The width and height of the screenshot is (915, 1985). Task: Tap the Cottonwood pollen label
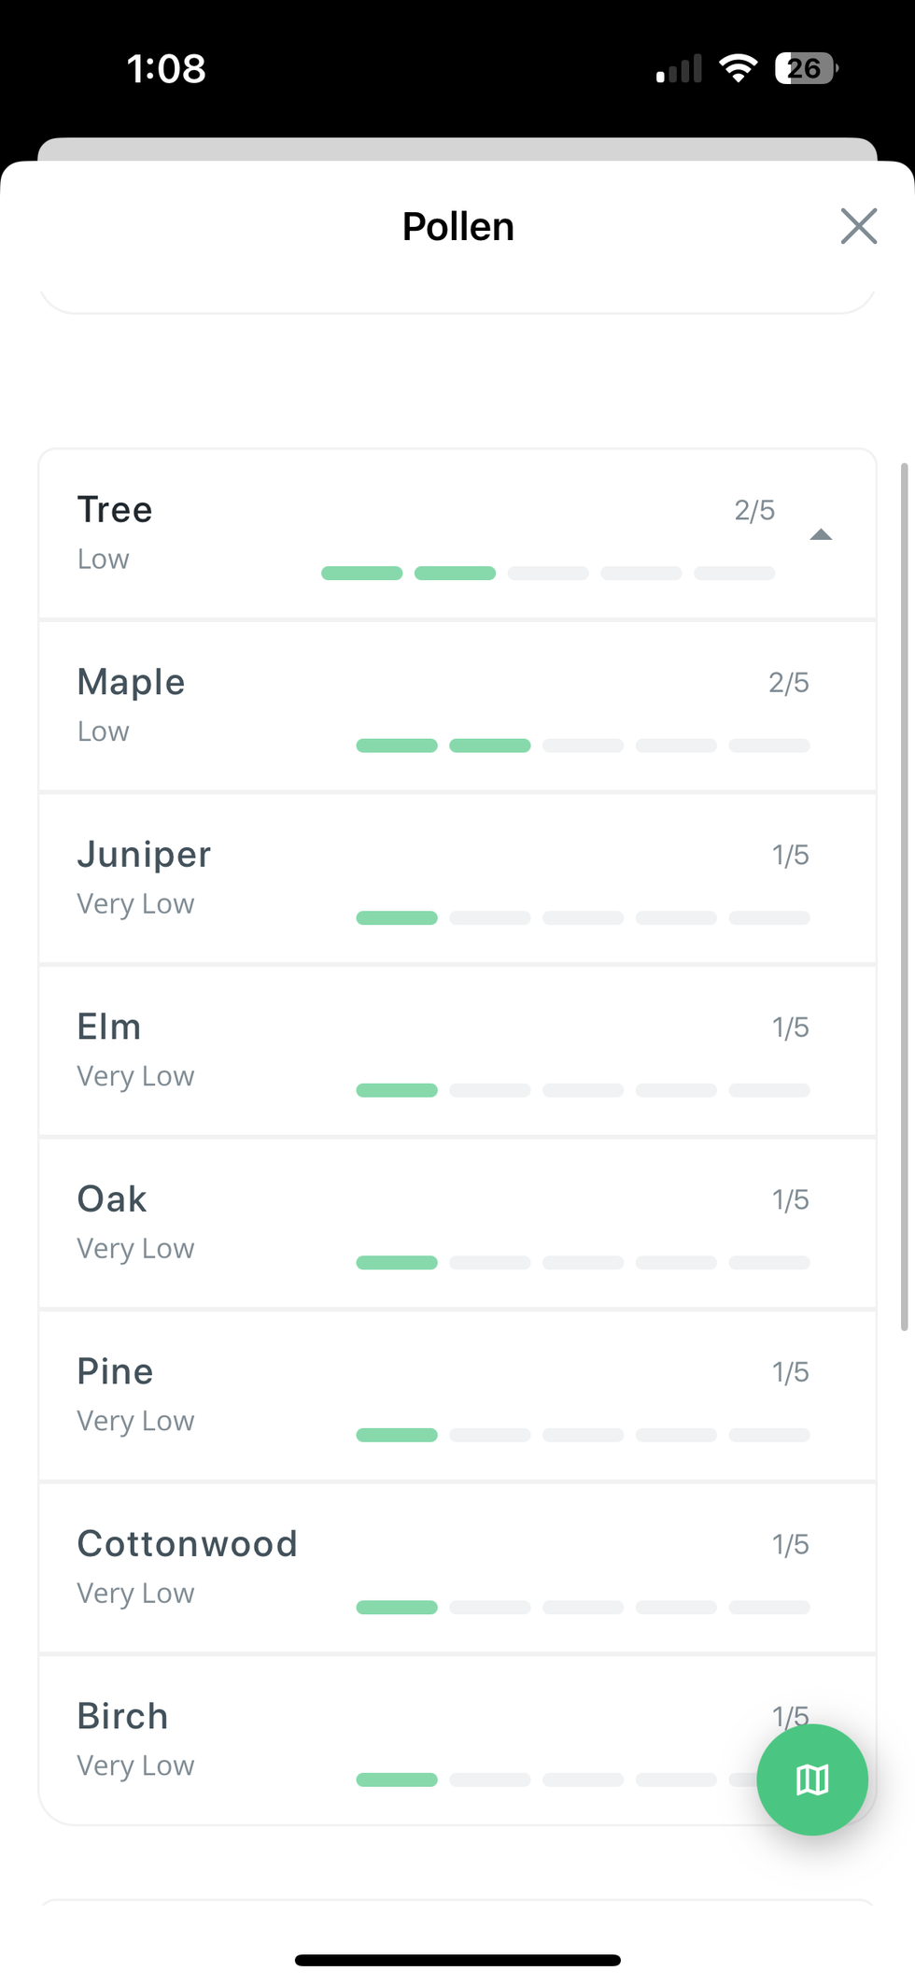click(187, 1543)
